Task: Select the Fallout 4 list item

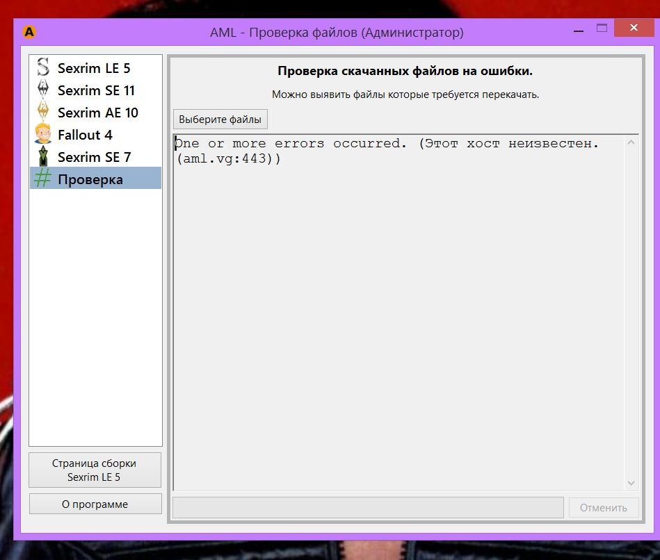Action: tap(85, 135)
